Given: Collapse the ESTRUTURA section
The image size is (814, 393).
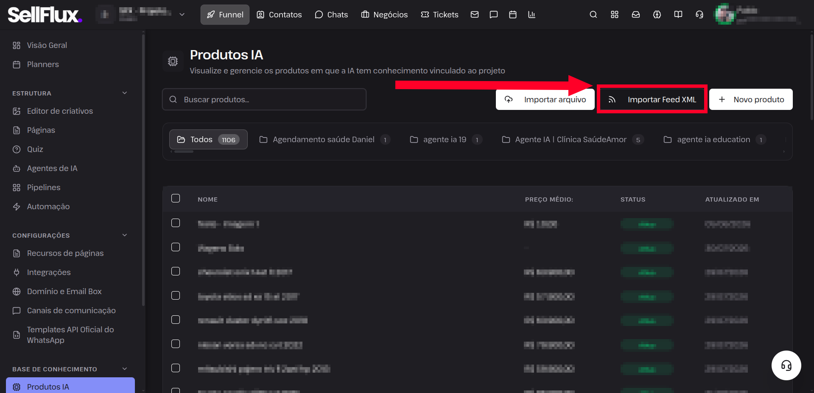Looking at the screenshot, I should (x=125, y=93).
